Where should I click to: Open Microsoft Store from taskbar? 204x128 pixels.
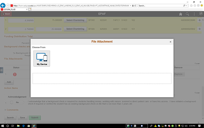tap(29, 126)
